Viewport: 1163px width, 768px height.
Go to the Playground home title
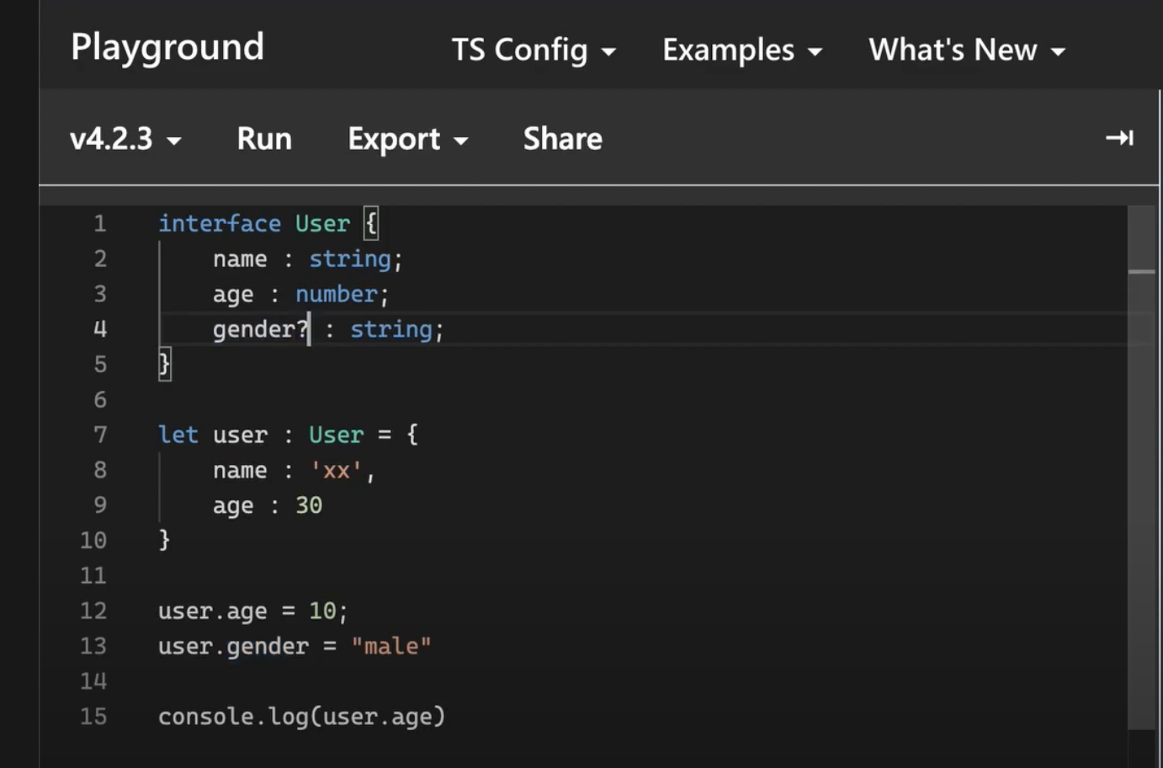tap(167, 47)
